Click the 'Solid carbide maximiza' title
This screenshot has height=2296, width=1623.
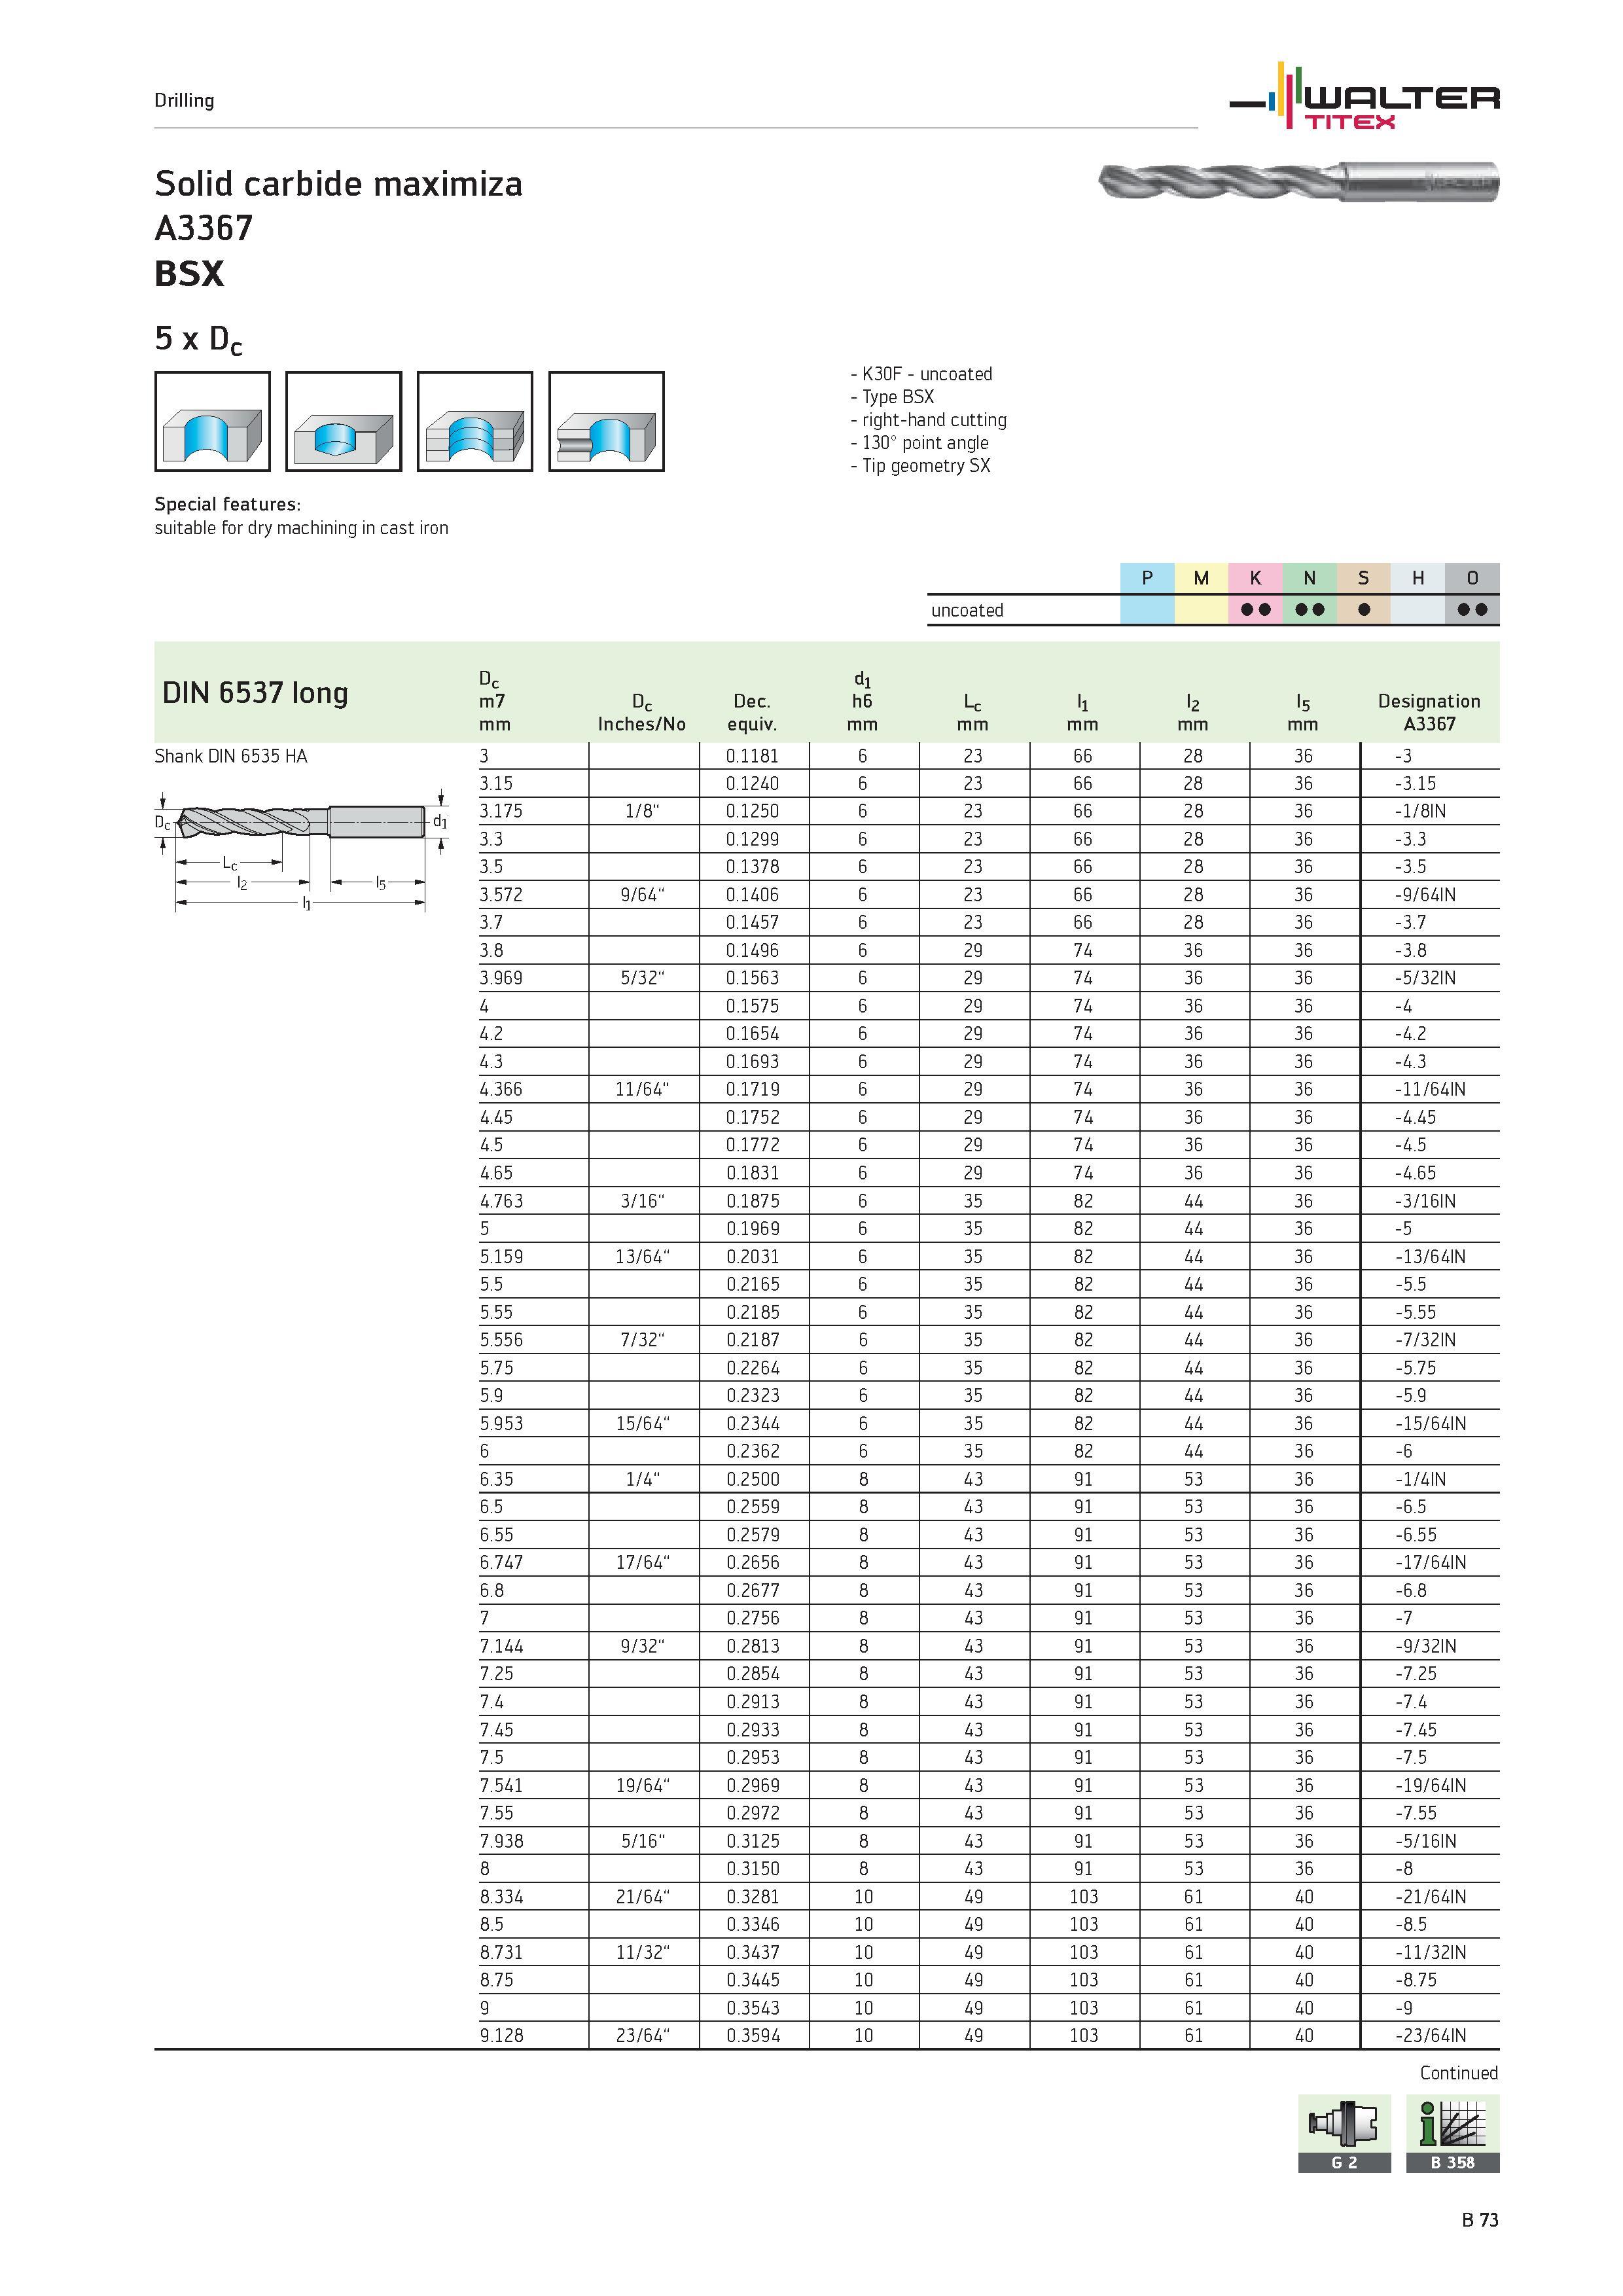click(338, 184)
